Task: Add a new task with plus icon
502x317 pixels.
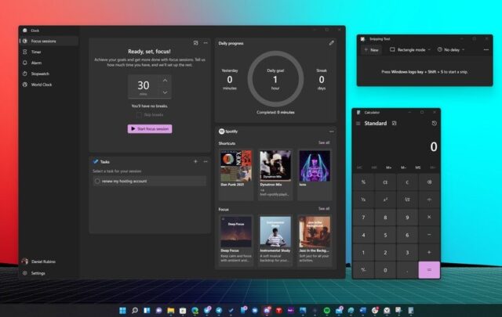Action: pyautogui.click(x=195, y=162)
